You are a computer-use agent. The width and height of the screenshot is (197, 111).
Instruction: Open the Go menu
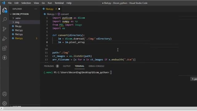tap(43, 3)
